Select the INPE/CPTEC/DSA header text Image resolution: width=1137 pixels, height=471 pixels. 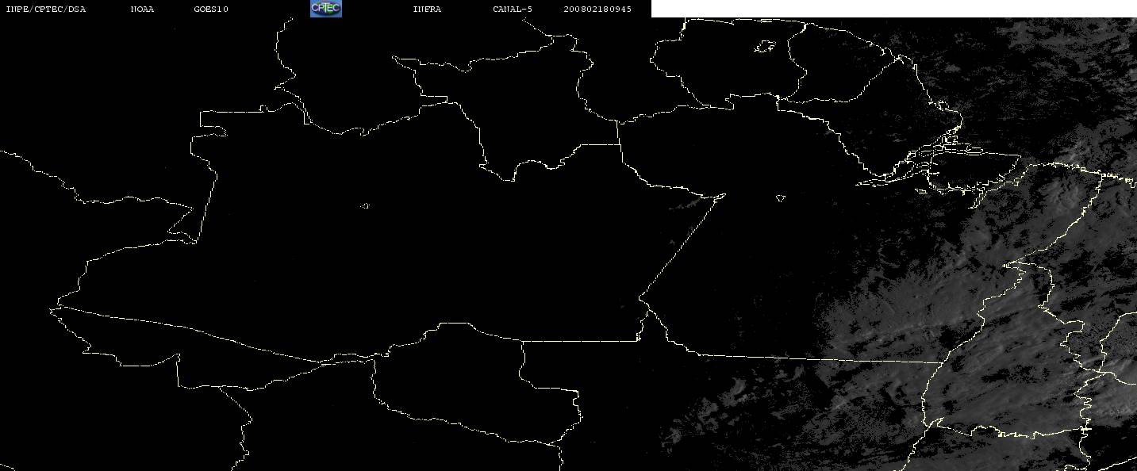45,10
